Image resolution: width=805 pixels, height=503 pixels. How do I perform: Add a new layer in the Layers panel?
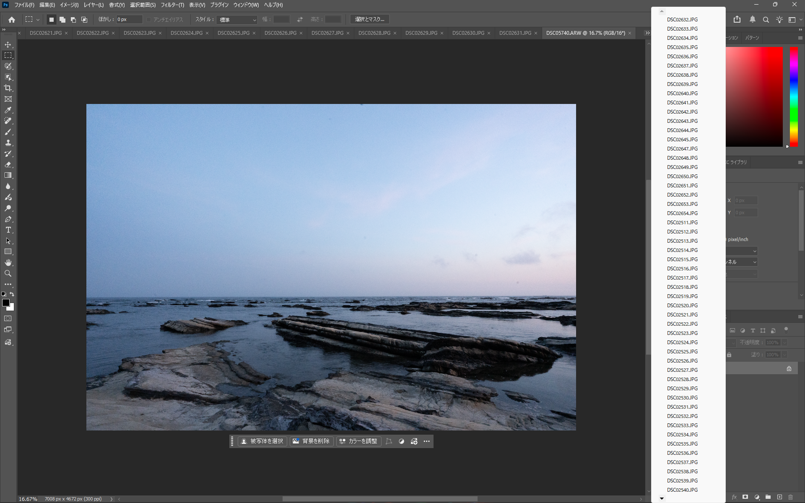780,497
